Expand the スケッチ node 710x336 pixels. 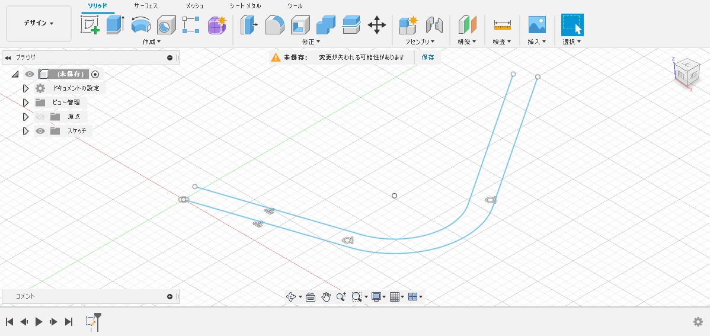(26, 132)
